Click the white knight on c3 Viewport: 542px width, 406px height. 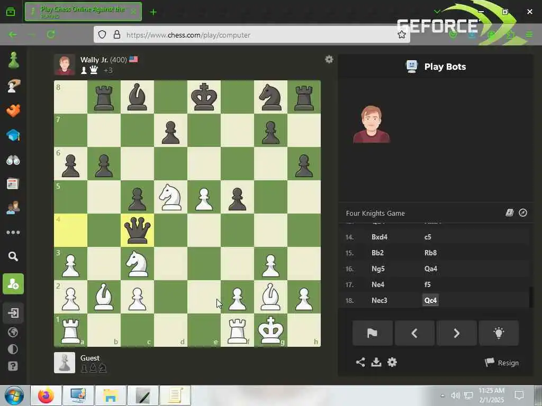137,263
